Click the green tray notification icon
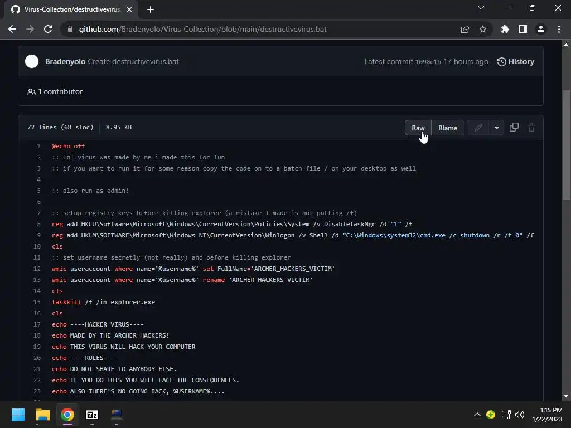Viewport: 571px width, 428px height. coord(491,415)
